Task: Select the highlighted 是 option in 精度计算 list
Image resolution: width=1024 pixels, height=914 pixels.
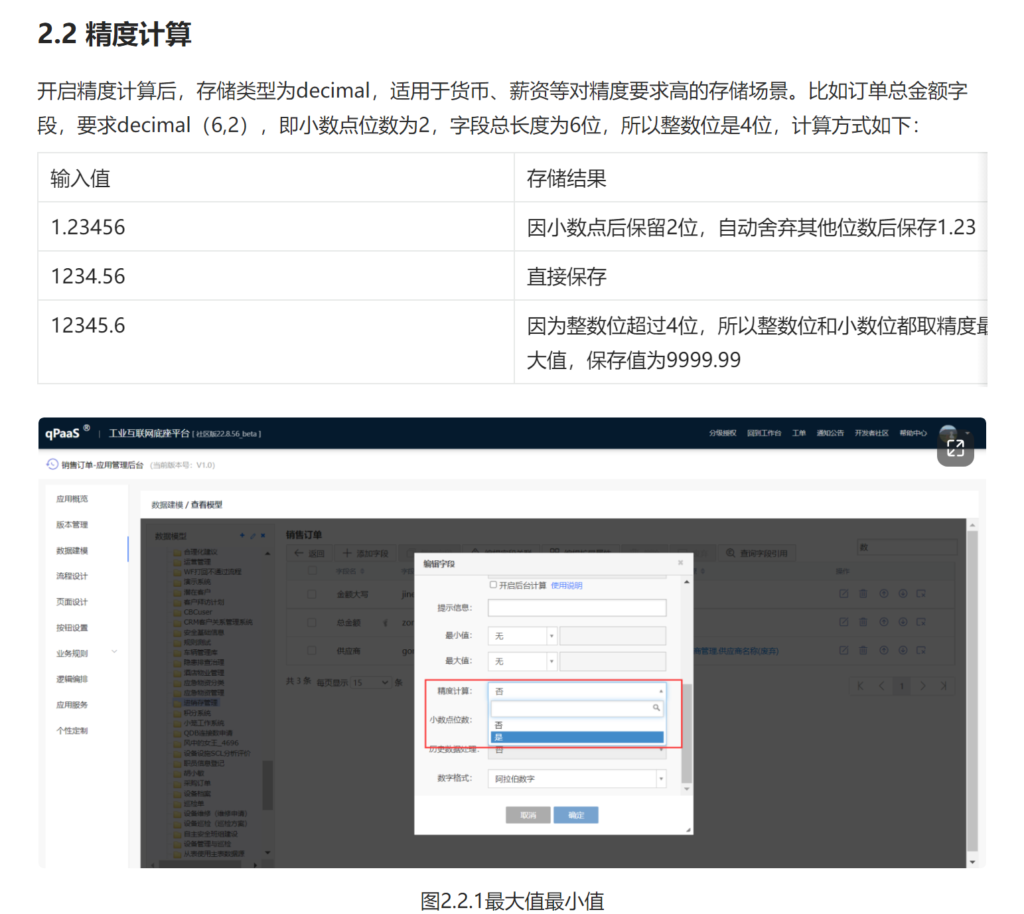Action: point(576,737)
